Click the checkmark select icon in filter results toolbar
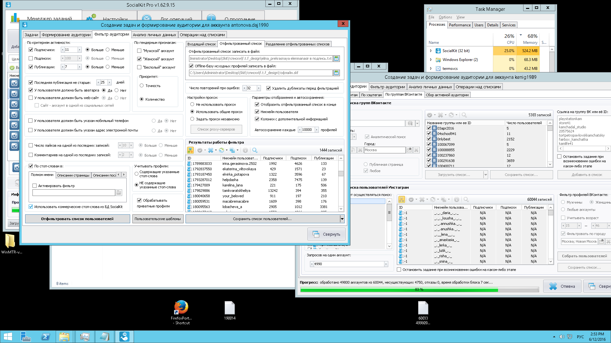The width and height of the screenshot is (611, 343). [x=200, y=150]
